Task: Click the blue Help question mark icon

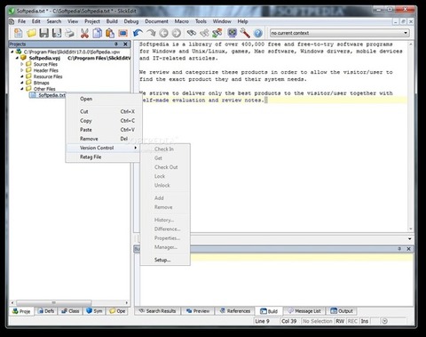Action: [x=258, y=33]
